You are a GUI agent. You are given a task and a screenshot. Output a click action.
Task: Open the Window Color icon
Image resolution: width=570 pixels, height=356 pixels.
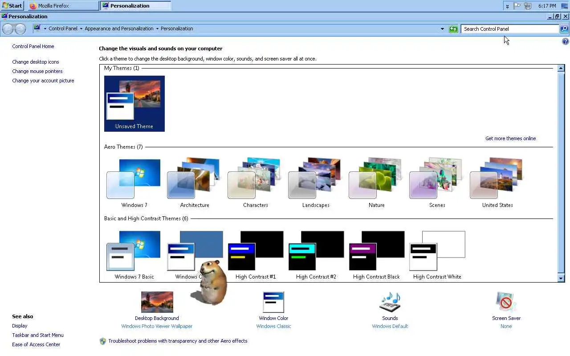(x=273, y=302)
